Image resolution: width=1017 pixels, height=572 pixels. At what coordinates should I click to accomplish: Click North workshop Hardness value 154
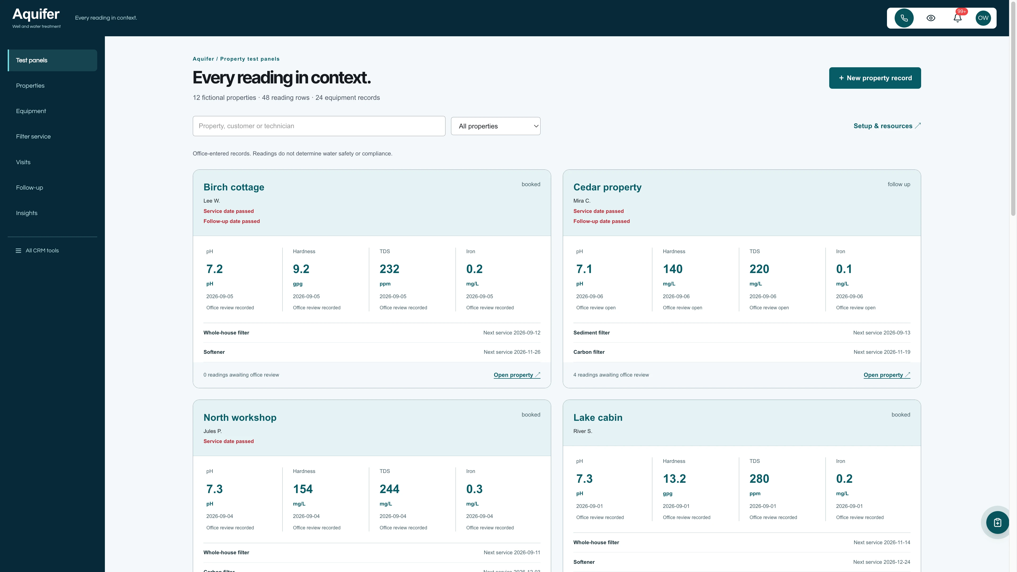(302, 489)
